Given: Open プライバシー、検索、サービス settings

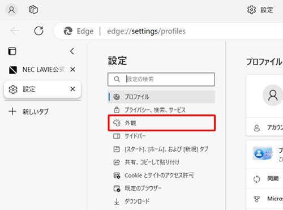Looking at the screenshot, I should [161, 110].
